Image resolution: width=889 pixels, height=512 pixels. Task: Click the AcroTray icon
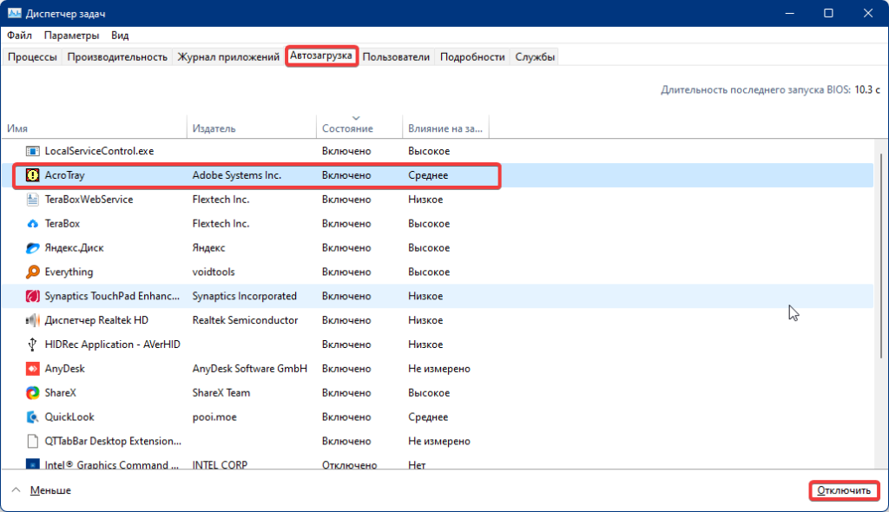click(x=33, y=175)
